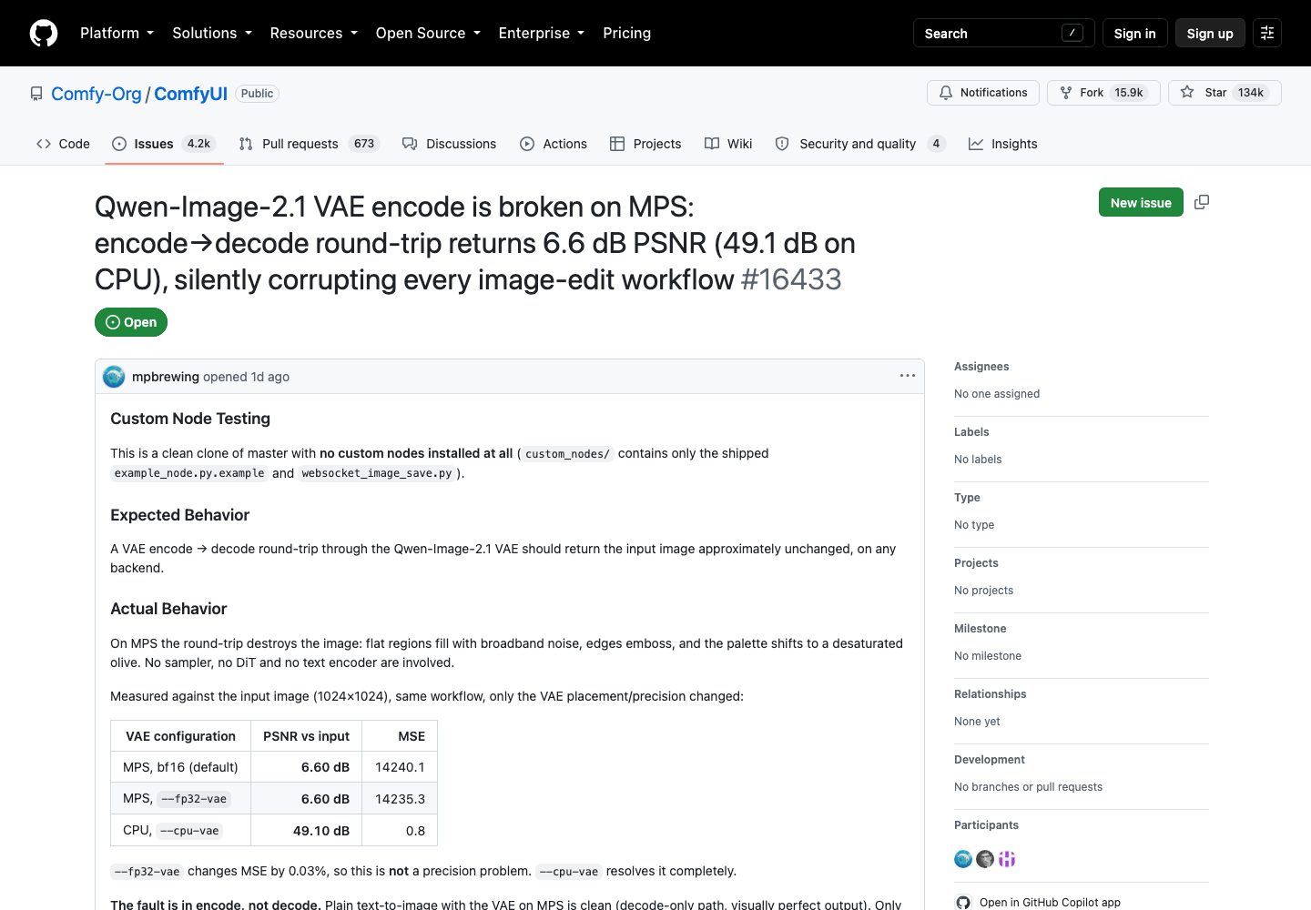
Task: Expand the Solutions menu
Action: [212, 33]
